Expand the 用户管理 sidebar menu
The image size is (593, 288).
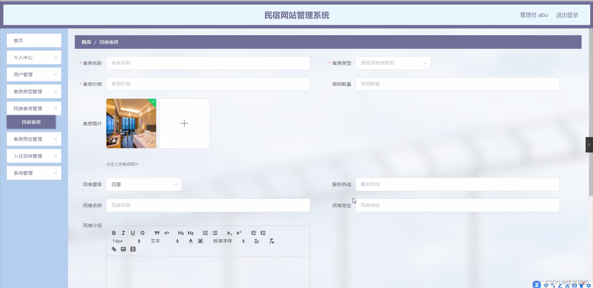[34, 74]
